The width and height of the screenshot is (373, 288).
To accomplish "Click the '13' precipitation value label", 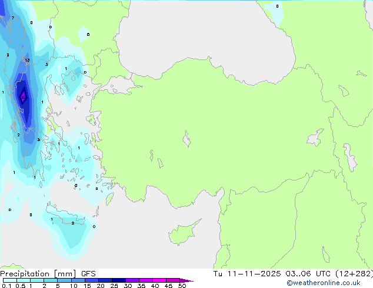I will pyautogui.click(x=27, y=60).
